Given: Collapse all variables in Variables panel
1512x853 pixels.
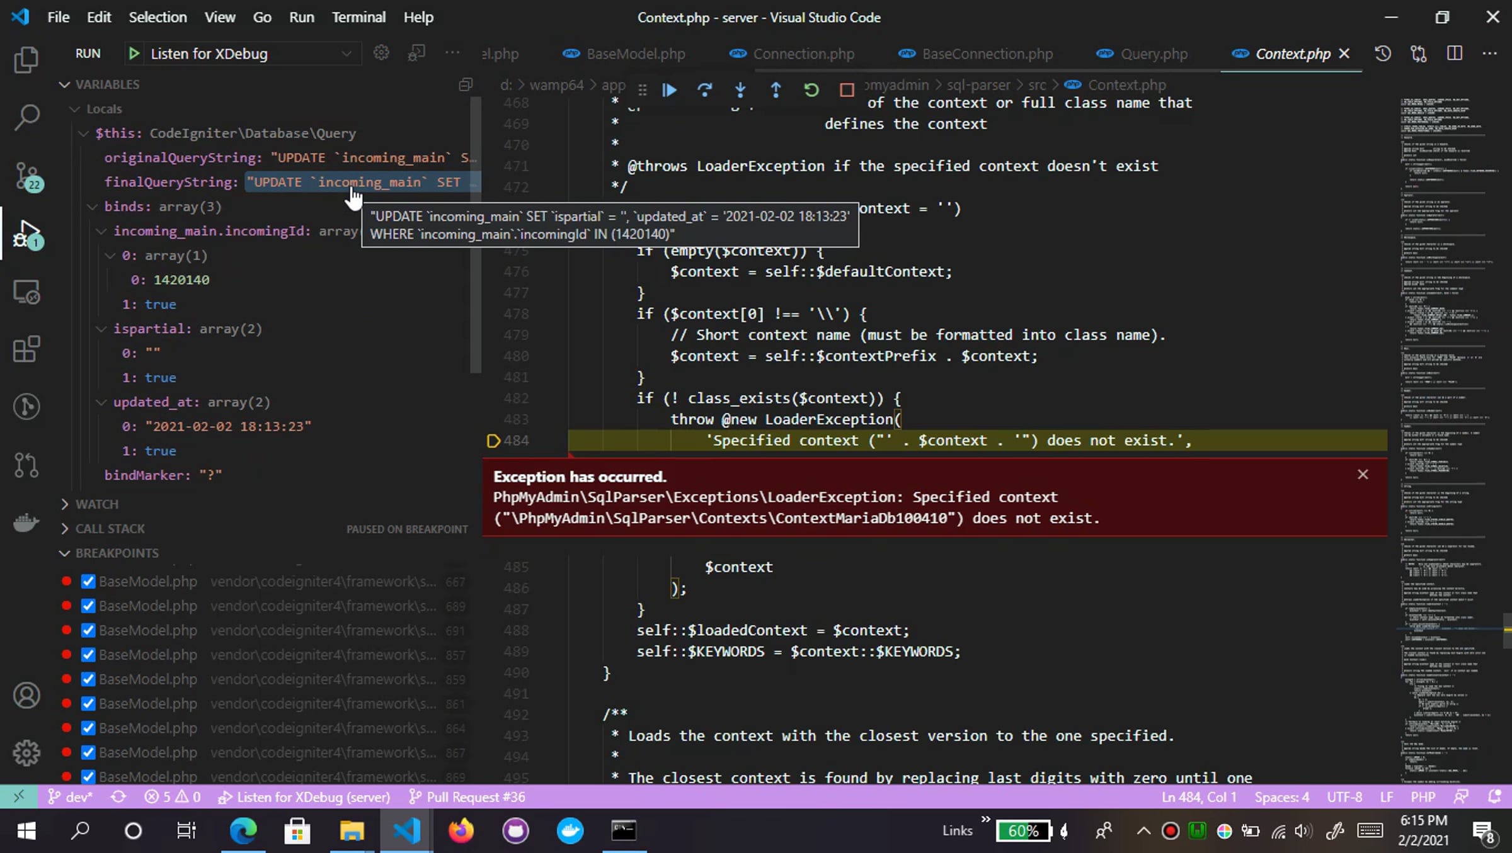Looking at the screenshot, I should (x=466, y=84).
